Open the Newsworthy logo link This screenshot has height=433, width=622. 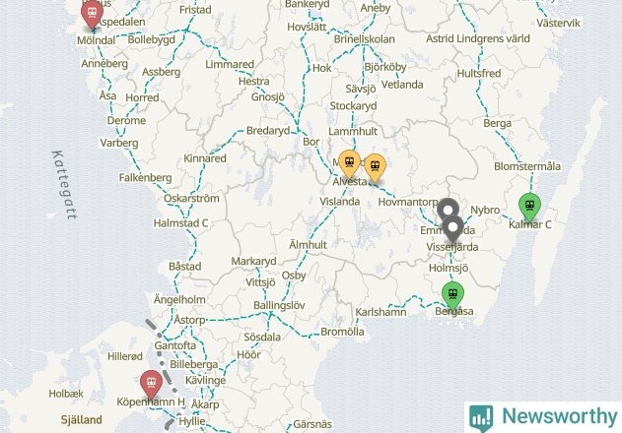coord(543,417)
